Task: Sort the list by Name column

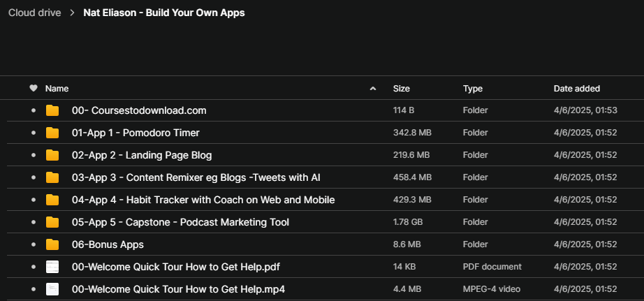Action: click(x=57, y=88)
